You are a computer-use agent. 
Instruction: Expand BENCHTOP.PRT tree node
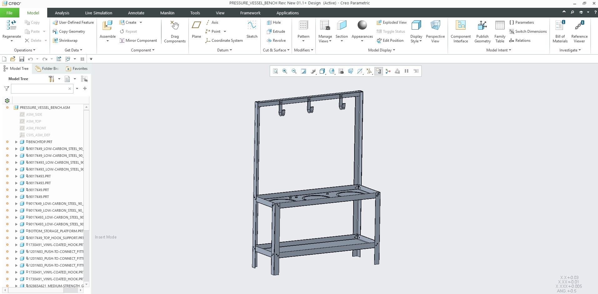click(x=16, y=142)
